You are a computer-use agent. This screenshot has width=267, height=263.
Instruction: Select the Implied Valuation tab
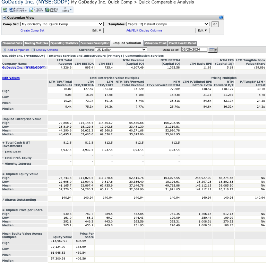tap(127, 43)
